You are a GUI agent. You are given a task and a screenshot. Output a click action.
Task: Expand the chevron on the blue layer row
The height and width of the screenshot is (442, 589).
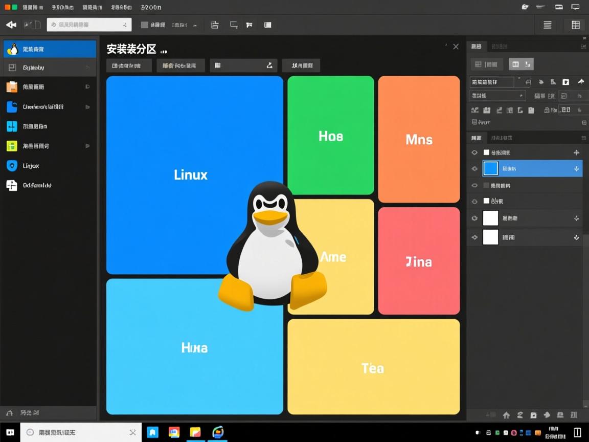(576, 168)
